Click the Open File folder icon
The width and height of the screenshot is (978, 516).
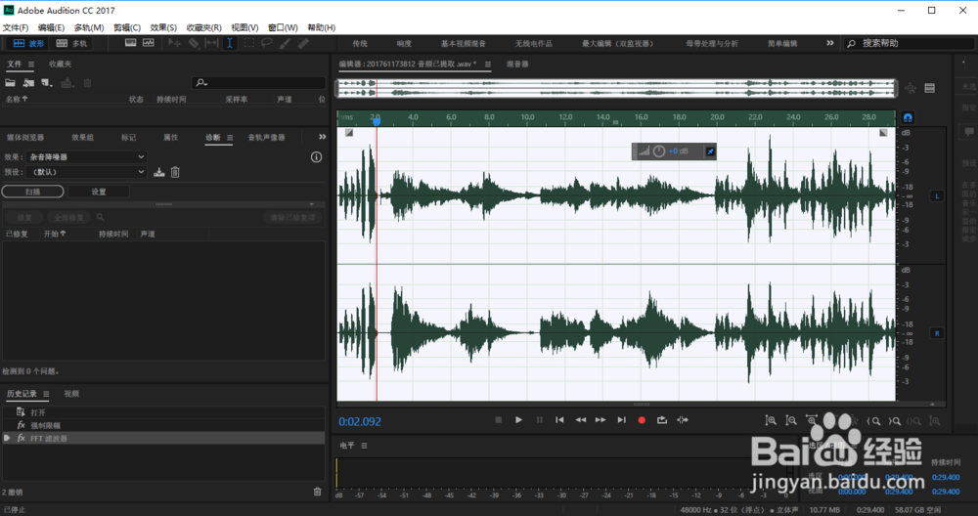(x=10, y=83)
